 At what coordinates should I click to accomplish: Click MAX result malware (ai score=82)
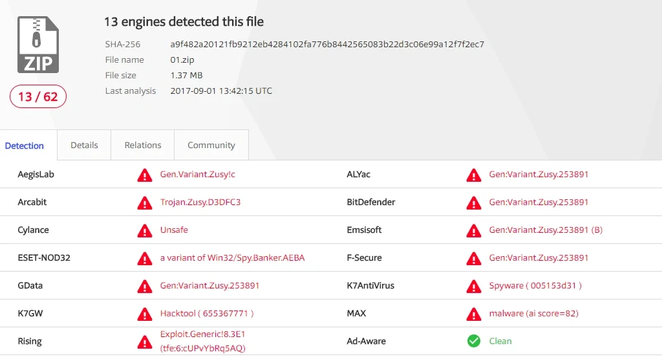[x=533, y=313]
